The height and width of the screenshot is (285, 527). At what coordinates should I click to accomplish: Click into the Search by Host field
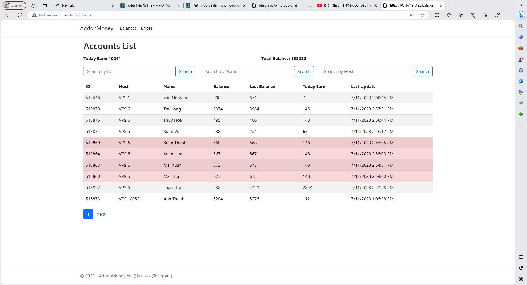click(366, 71)
